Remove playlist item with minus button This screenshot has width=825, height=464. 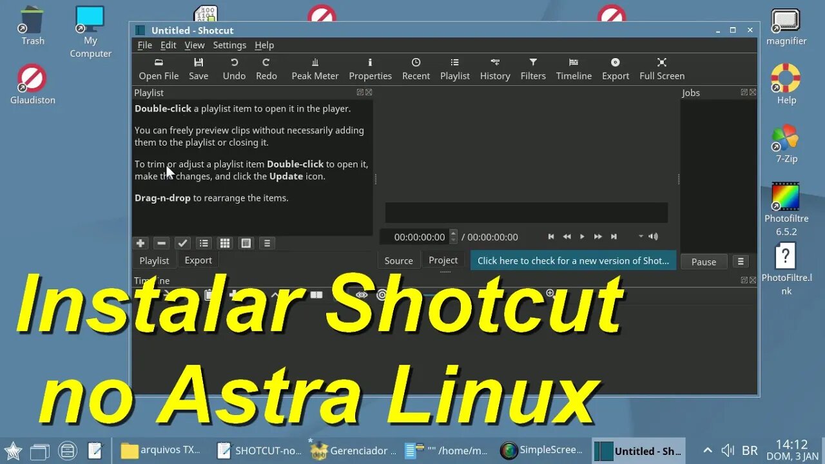(162, 243)
